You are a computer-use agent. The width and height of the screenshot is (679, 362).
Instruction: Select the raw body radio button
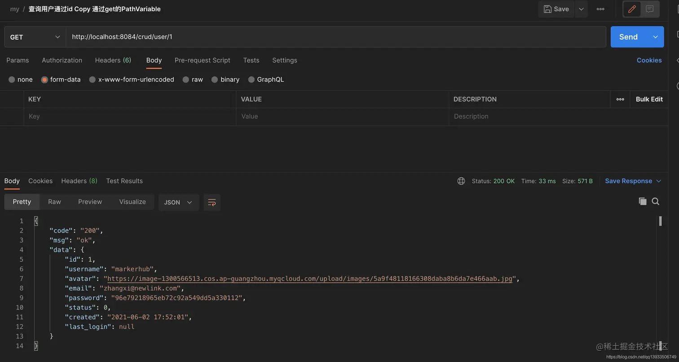click(x=186, y=79)
